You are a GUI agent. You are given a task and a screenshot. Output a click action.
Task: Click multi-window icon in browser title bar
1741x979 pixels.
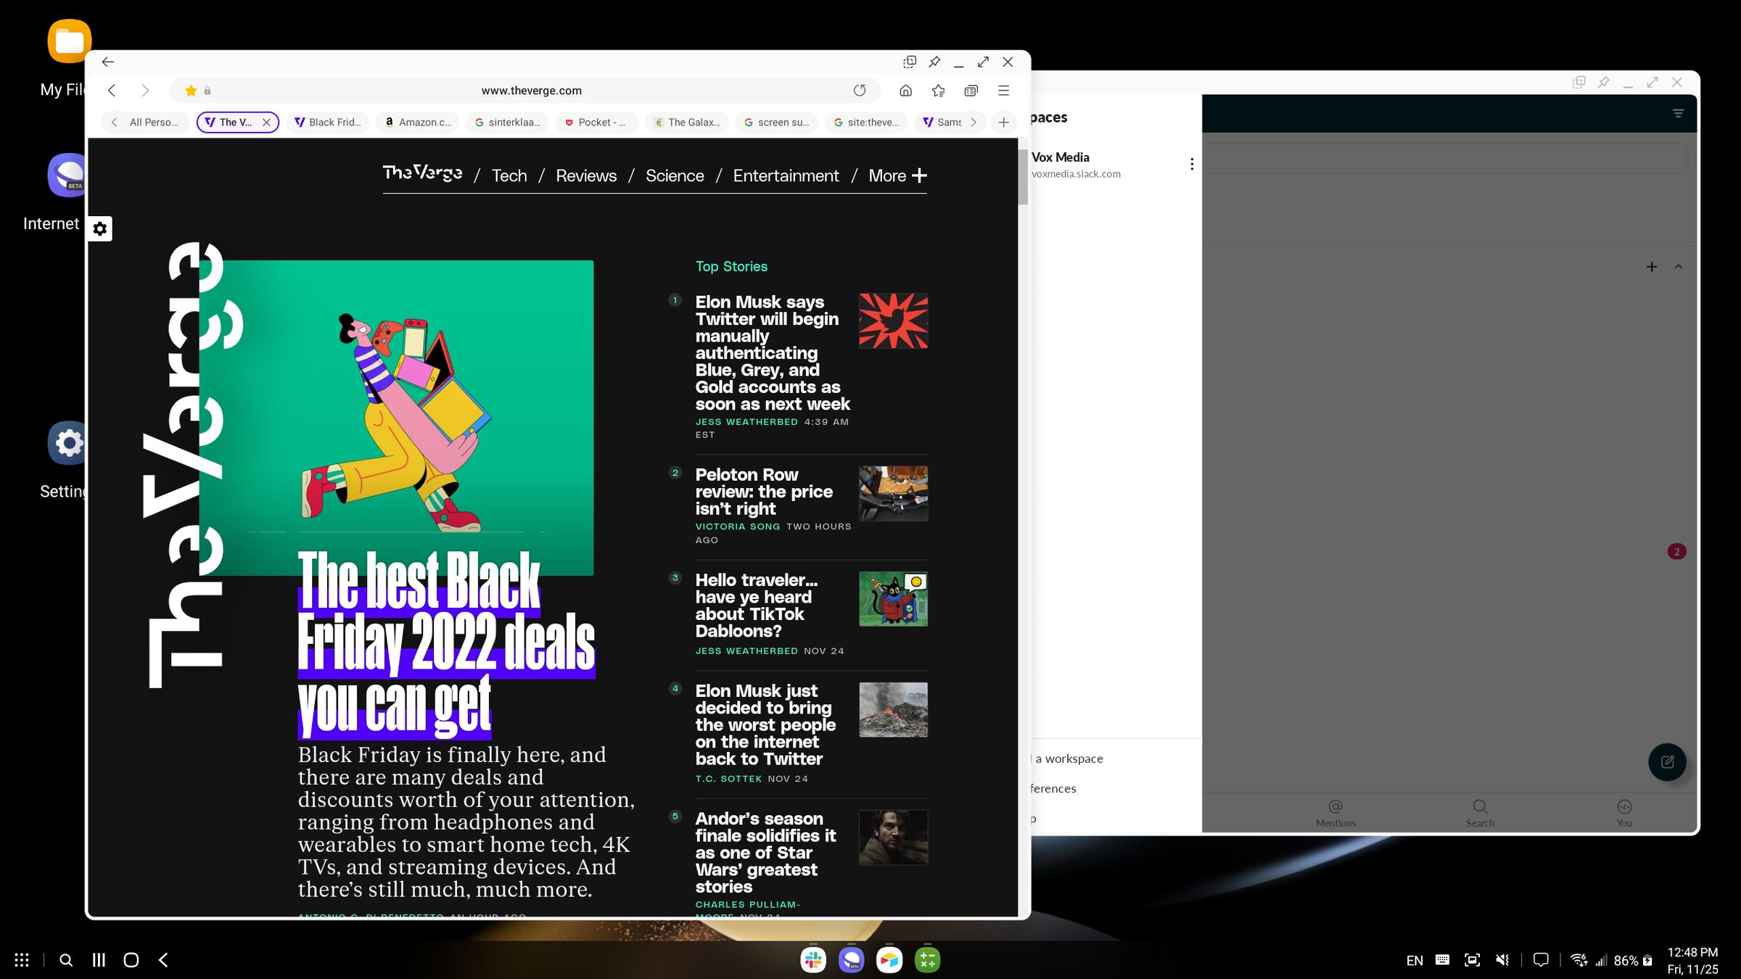[x=910, y=62]
